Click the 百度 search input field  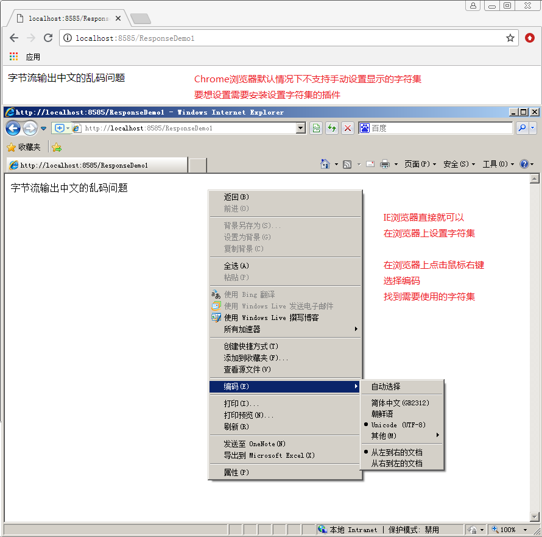[441, 129]
